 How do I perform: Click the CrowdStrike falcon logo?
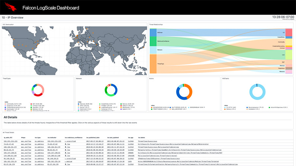(11, 7)
